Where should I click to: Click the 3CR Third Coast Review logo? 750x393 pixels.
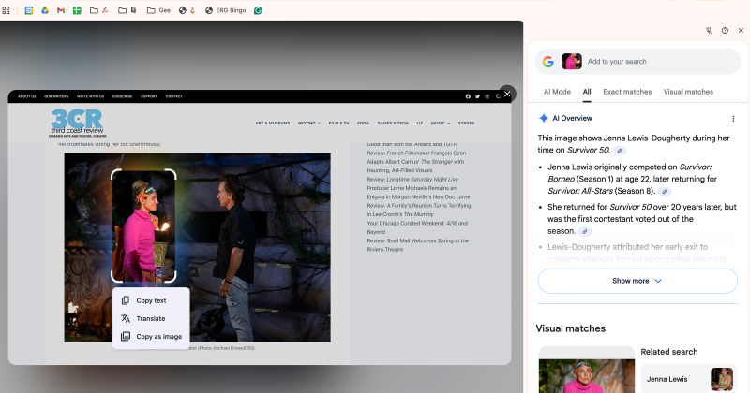click(x=78, y=124)
